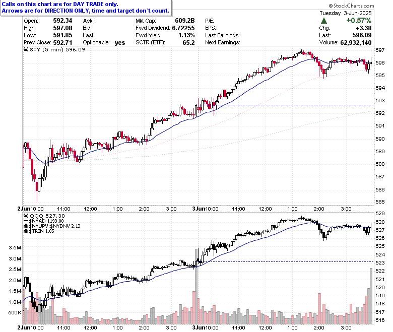Click the Volume 62,932,140 reading
This screenshot has height=332, width=393.
345,43
